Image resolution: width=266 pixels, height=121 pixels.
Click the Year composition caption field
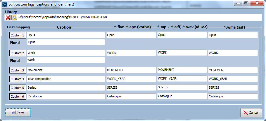tap(66, 79)
